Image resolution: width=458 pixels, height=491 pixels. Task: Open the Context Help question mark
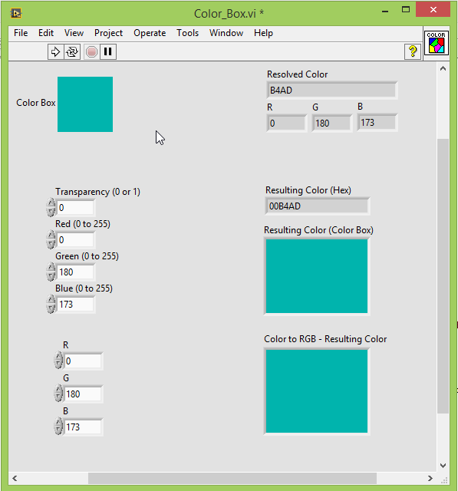pos(413,51)
